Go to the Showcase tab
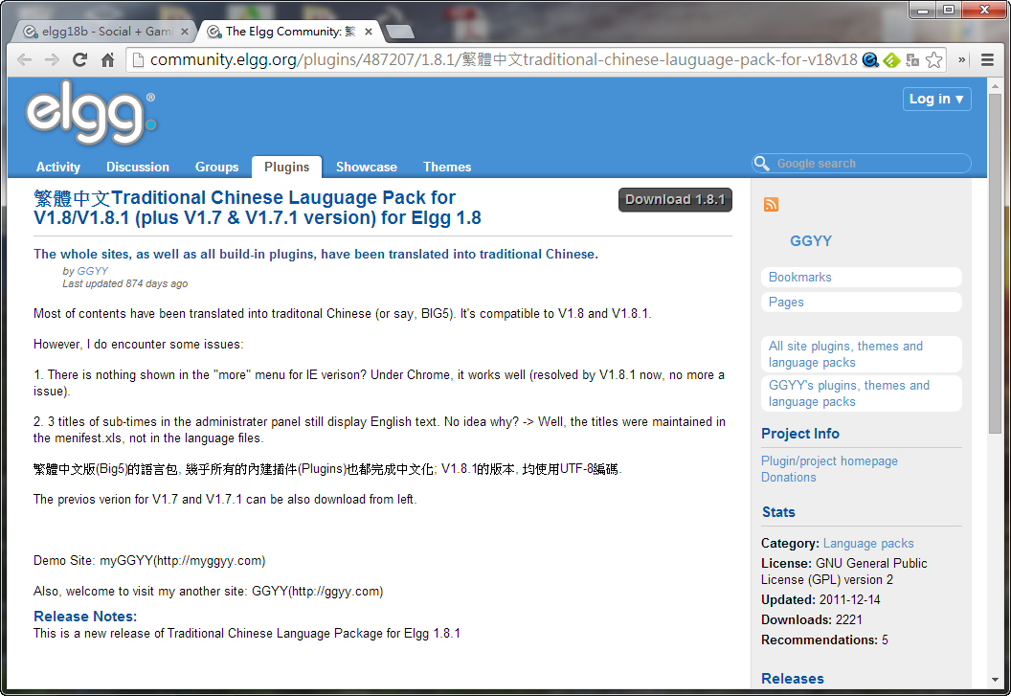The image size is (1011, 696). [366, 167]
